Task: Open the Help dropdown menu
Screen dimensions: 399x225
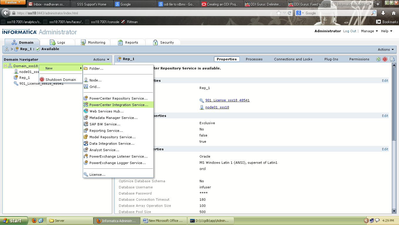Action: 387,31
